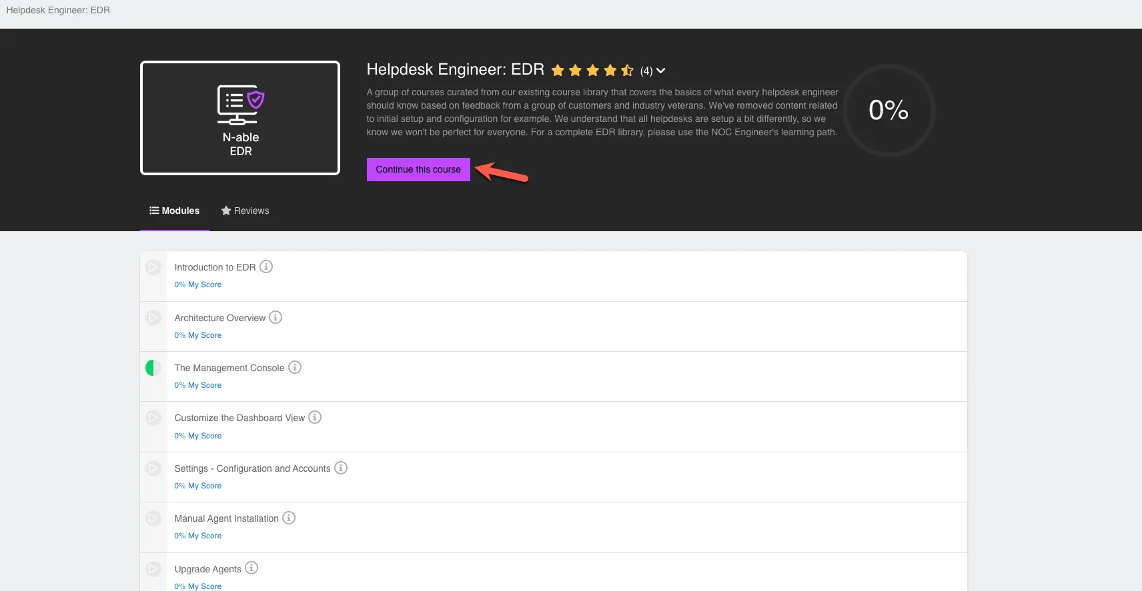Show info for Settings - Configuration and Accounts
Image resolution: width=1142 pixels, height=591 pixels.
pos(341,468)
